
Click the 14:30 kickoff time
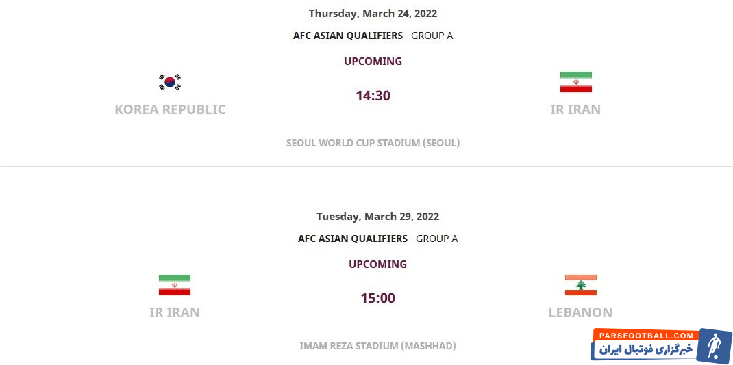[x=373, y=96]
